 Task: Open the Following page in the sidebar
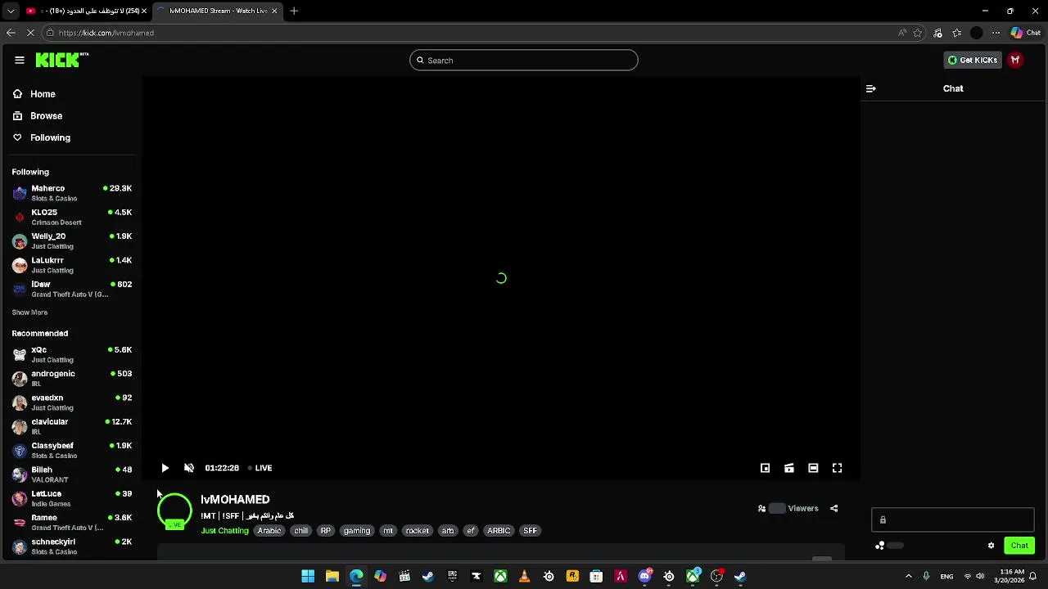click(42, 137)
